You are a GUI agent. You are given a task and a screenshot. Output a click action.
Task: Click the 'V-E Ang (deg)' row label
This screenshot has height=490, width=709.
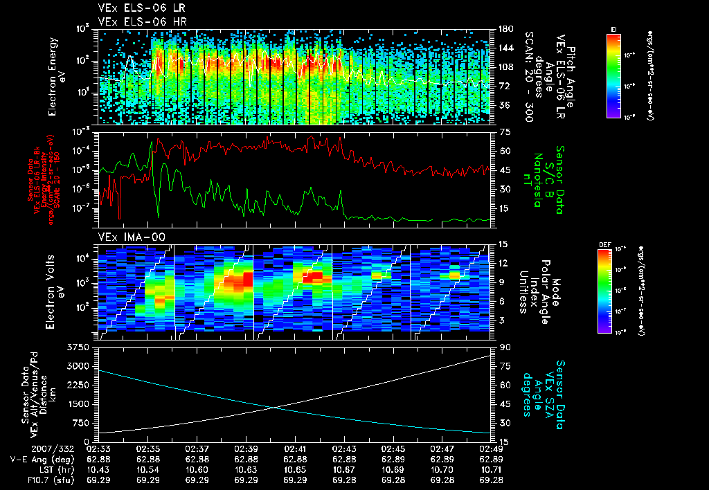[42, 460]
